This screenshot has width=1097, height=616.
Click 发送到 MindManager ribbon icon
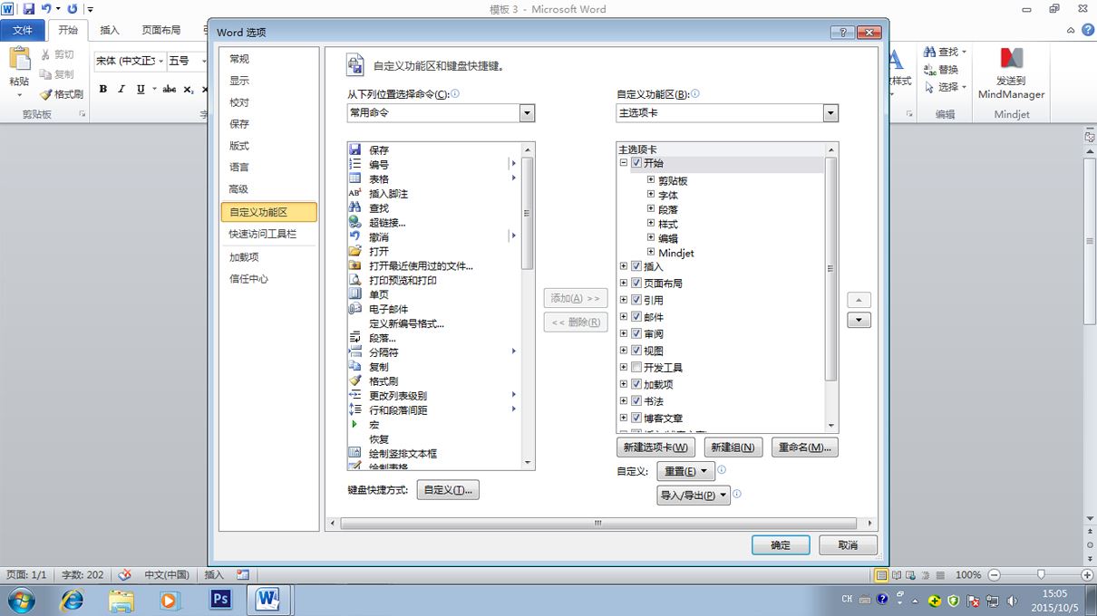[1012, 73]
